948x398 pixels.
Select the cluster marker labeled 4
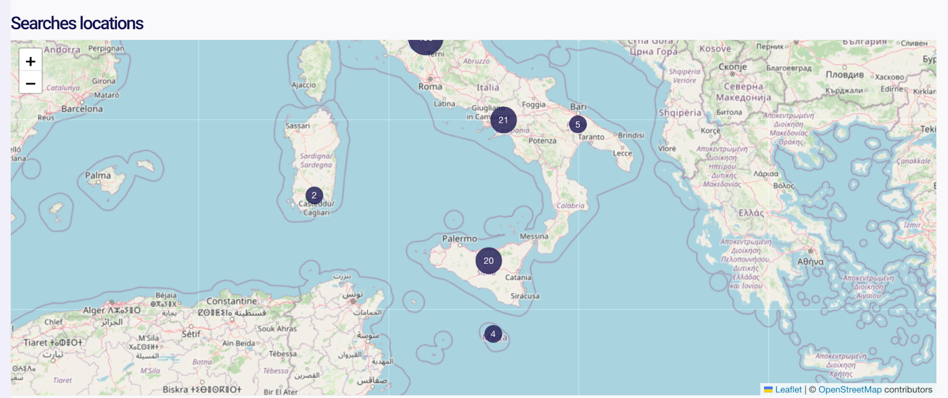click(x=492, y=334)
